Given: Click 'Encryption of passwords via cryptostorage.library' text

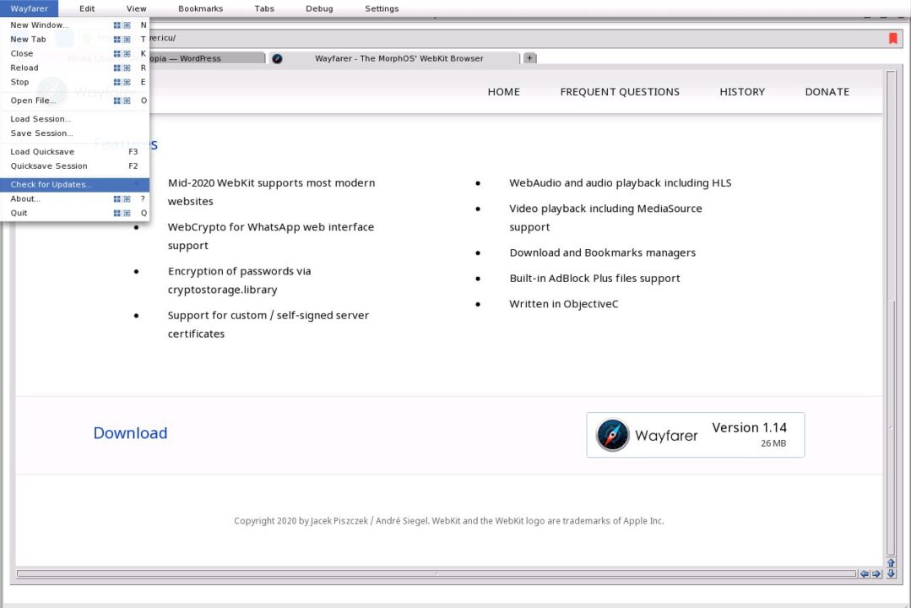Looking at the screenshot, I should click(x=240, y=280).
